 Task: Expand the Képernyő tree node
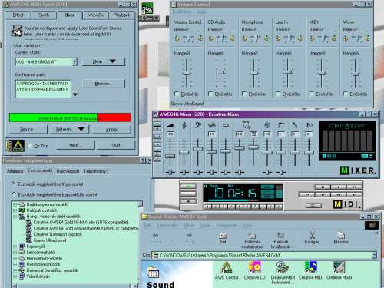click(15, 247)
